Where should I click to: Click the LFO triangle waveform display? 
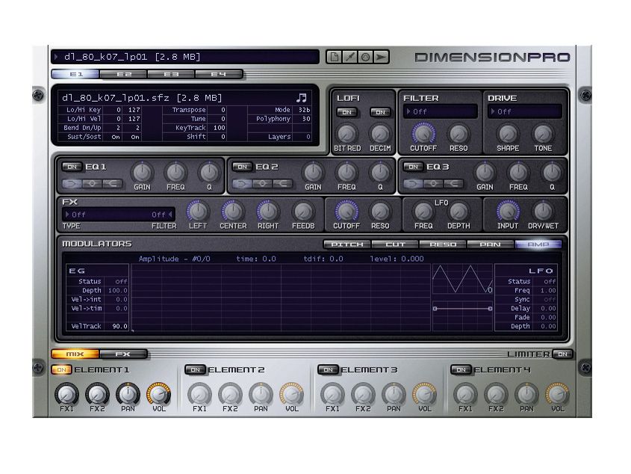[x=462, y=279]
